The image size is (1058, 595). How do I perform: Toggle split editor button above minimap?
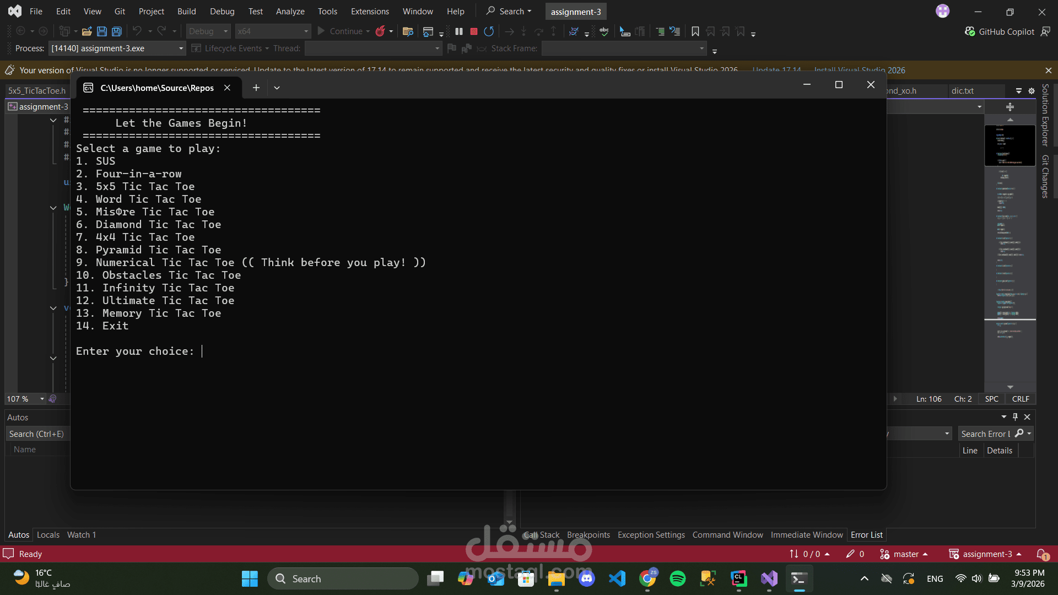coord(1010,107)
